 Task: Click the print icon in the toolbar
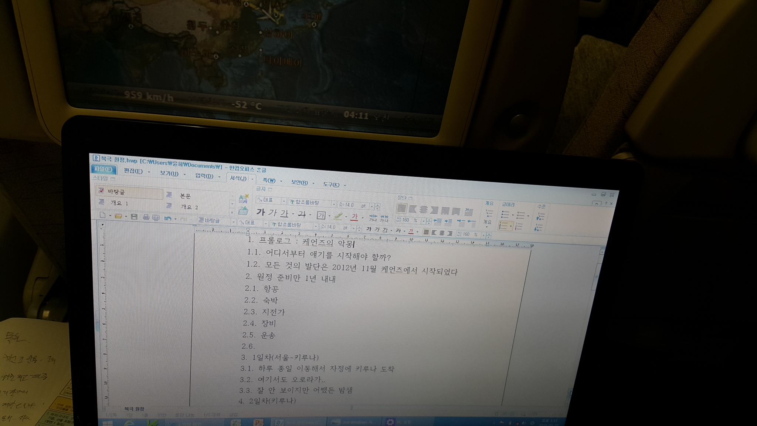point(146,217)
